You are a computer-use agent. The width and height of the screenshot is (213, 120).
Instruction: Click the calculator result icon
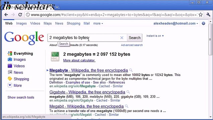click(55, 56)
